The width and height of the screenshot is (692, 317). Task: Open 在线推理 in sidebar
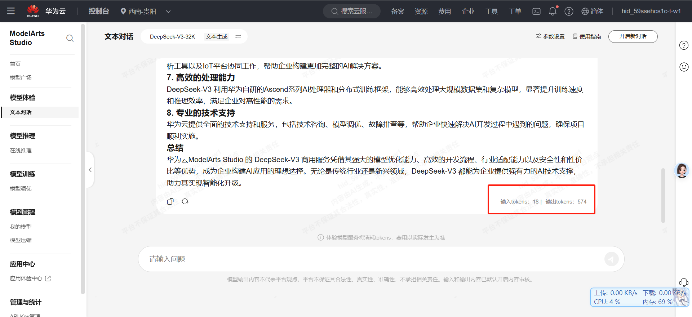(x=21, y=150)
